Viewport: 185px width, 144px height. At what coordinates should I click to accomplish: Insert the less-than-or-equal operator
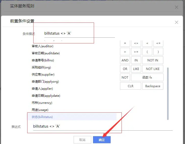coord(158,43)
